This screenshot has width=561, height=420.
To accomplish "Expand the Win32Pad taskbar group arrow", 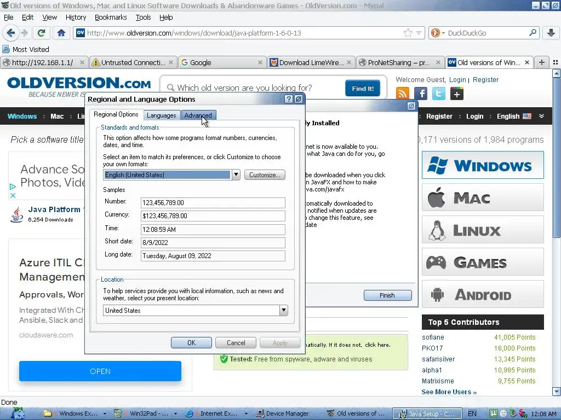I will (x=176, y=413).
